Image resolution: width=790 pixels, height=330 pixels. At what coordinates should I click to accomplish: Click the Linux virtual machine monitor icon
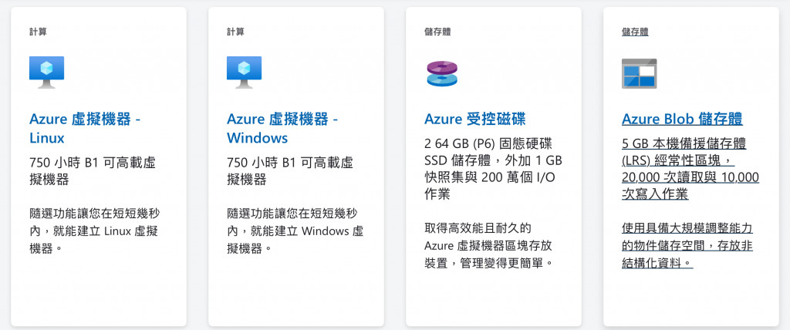coord(47,72)
